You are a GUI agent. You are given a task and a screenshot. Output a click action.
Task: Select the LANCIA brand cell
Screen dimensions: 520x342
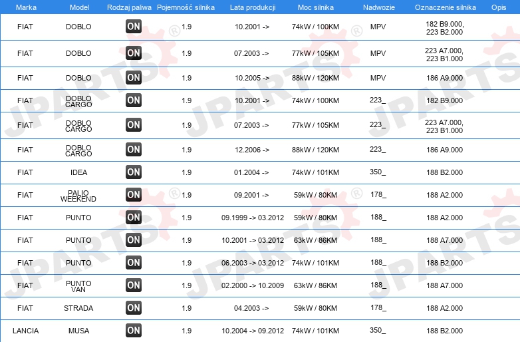coord(25,331)
